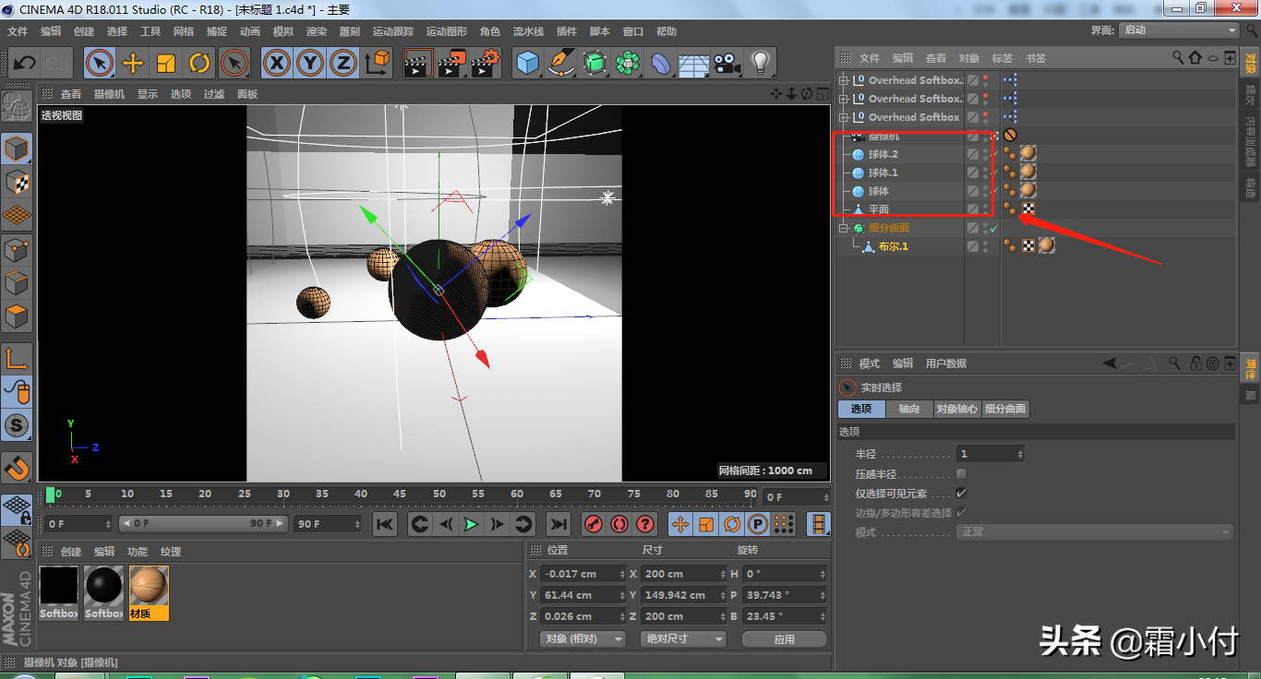
Task: Select the wood 材质 material thumbnail
Action: tap(149, 592)
